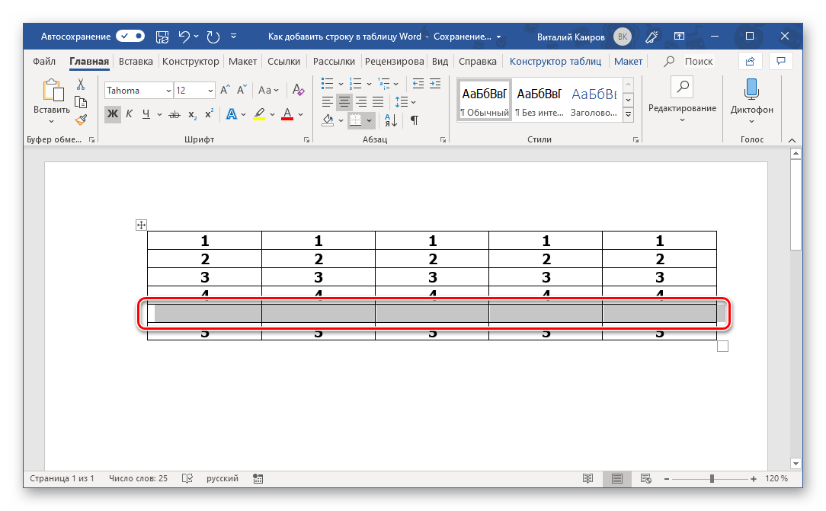
Task: Switch to Read Mode view icon
Action: pyautogui.click(x=588, y=478)
